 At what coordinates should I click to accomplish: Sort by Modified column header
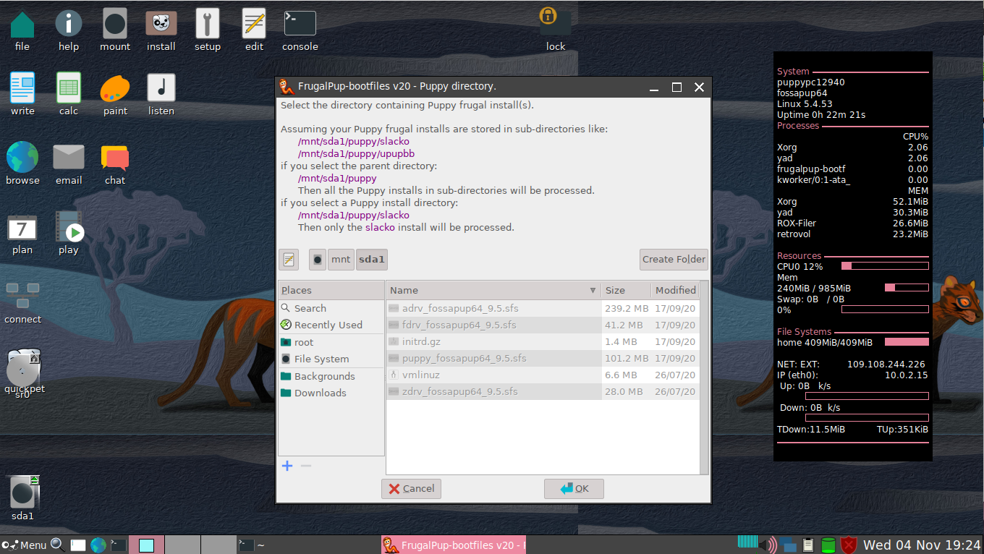pos(675,290)
